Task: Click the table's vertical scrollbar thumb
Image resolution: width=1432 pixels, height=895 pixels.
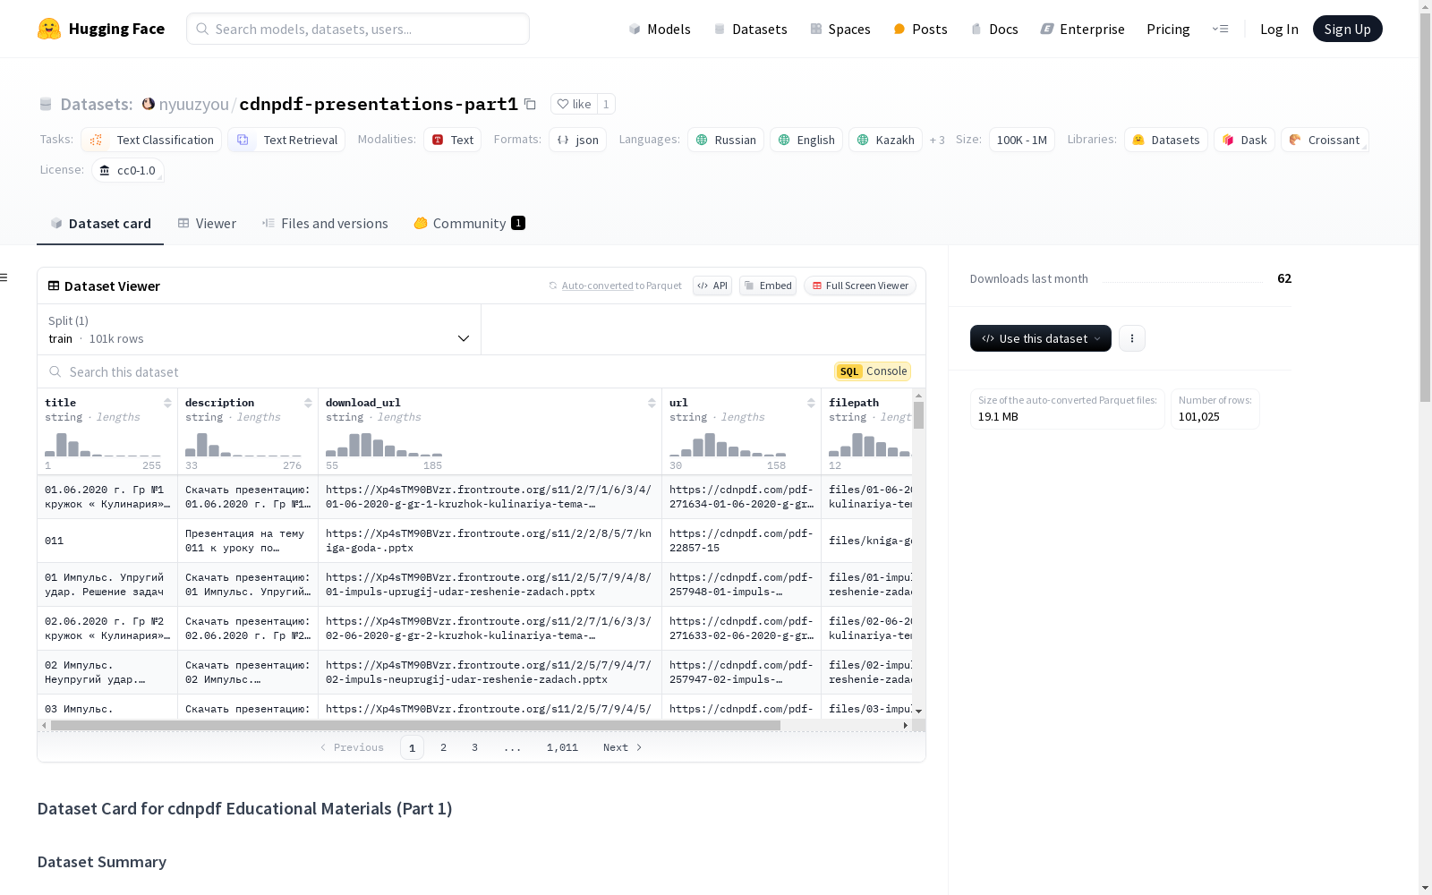Action: 918,414
